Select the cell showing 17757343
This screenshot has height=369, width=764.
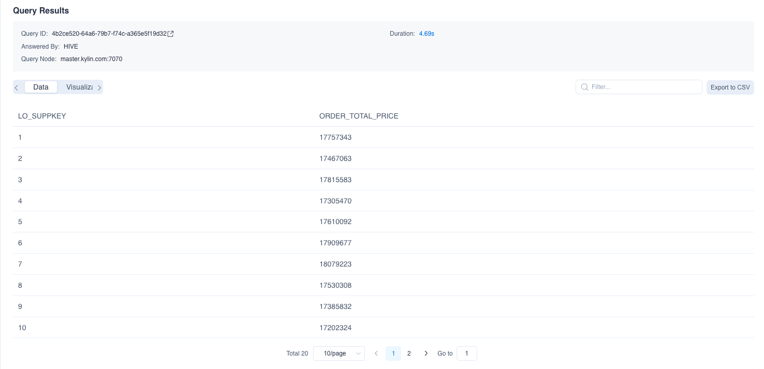(x=335, y=137)
